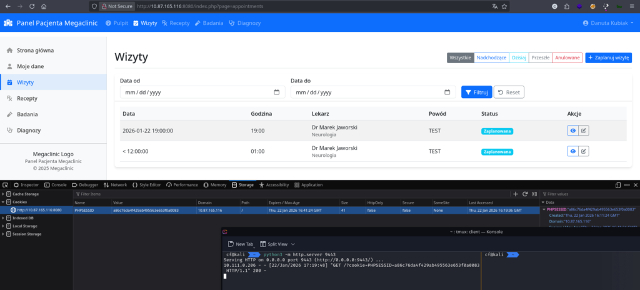Click the browser home icon
Viewport: 640px width, 290px height.
tap(43, 6)
